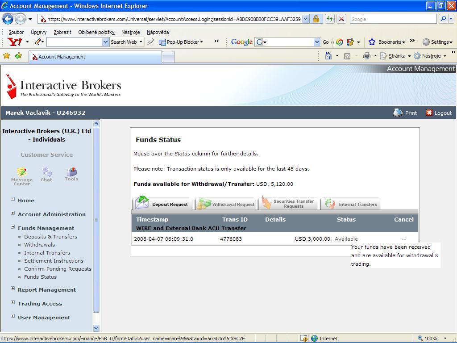Click the search magnifier icon
Screen dimensions: 457x343
click(x=443, y=19)
